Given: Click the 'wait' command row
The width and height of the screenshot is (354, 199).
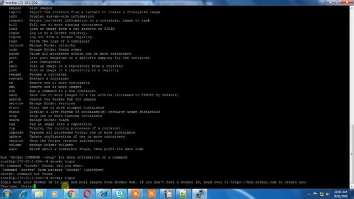Looking at the screenshot, I should point(76,149).
